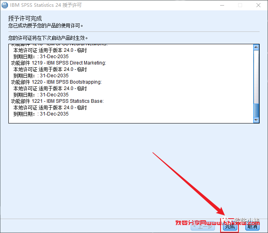Select the line '功能部件 1220 - IBM SPSS Bootstrapping:'
Screen dimensions: 268x233
[56, 82]
